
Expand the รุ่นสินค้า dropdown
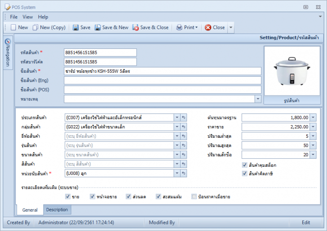(x=177, y=145)
